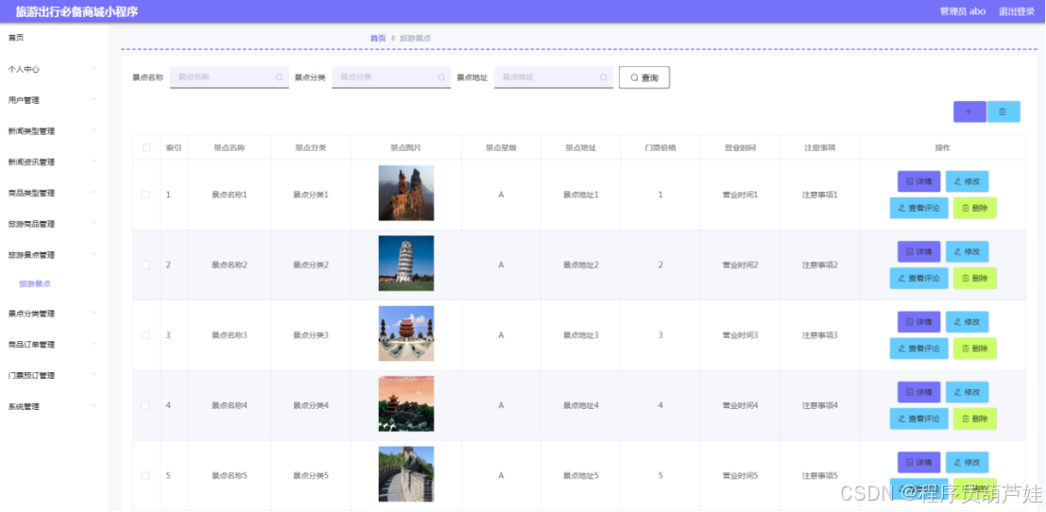Expand 旅游商品管理 sidebar menu
The height and width of the screenshot is (512, 1046).
(x=53, y=224)
